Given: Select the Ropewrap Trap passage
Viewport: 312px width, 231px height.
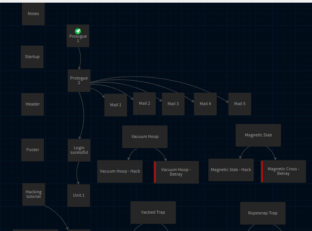Looking at the screenshot, I should 263,213.
